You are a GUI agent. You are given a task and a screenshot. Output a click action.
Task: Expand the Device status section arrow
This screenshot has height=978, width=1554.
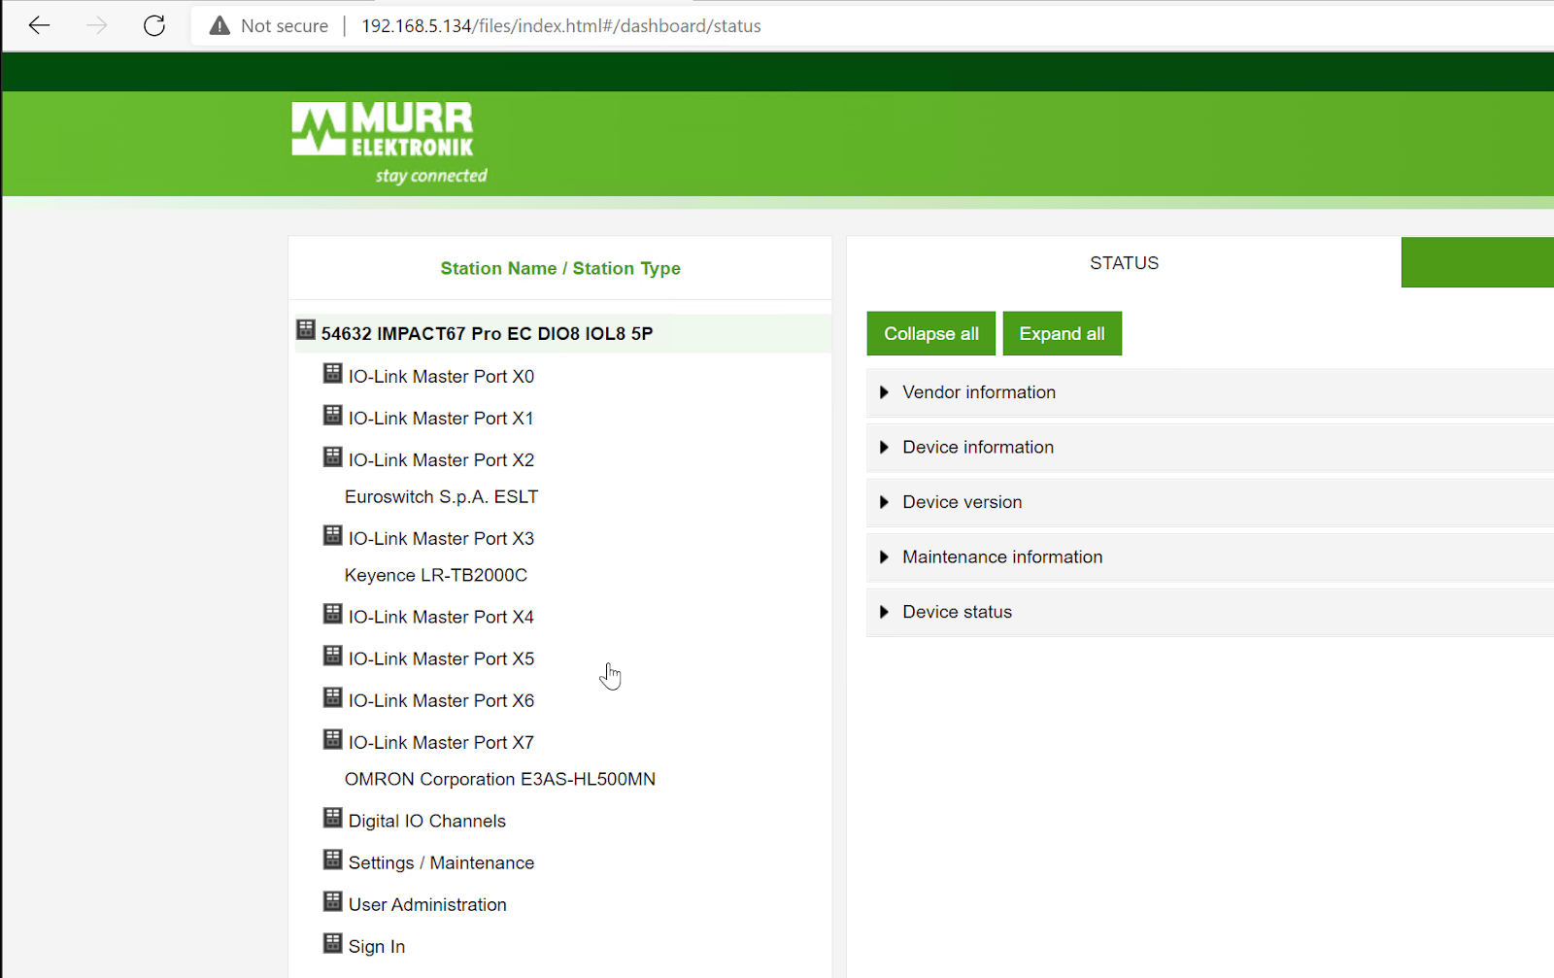884,612
